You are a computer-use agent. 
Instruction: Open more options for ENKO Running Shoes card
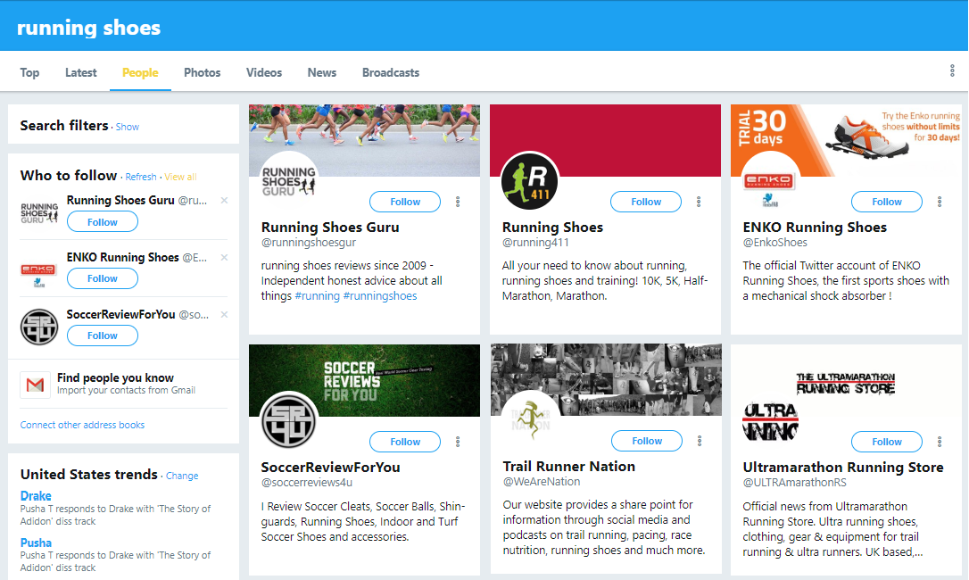click(x=940, y=202)
